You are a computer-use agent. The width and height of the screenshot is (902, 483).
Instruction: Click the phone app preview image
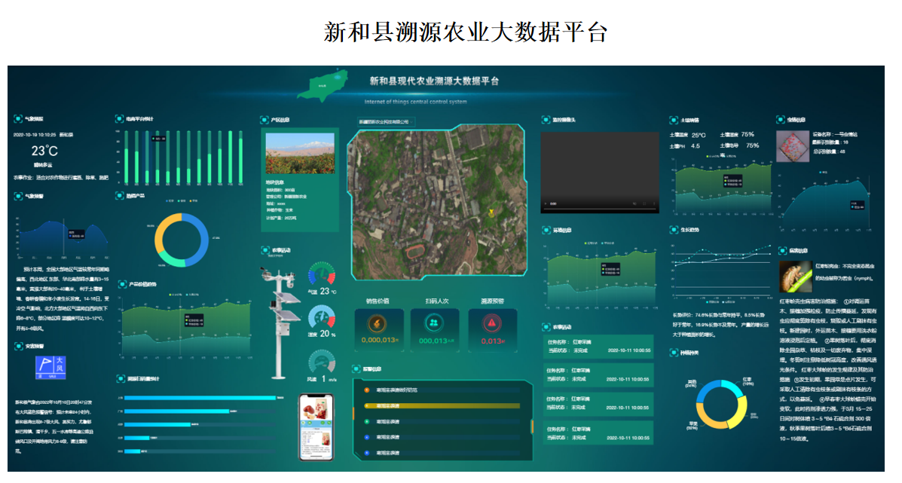point(316,426)
